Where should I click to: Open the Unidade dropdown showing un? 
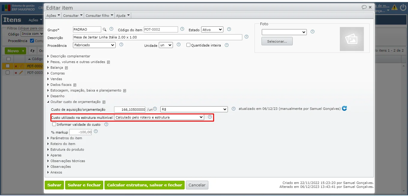click(x=166, y=45)
